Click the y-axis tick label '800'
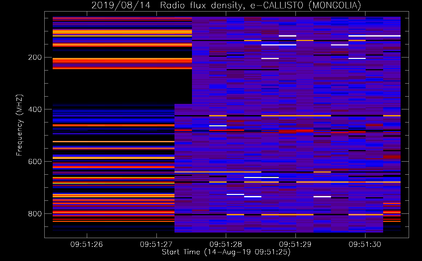Screen dimensions: 422x261 [35, 214]
